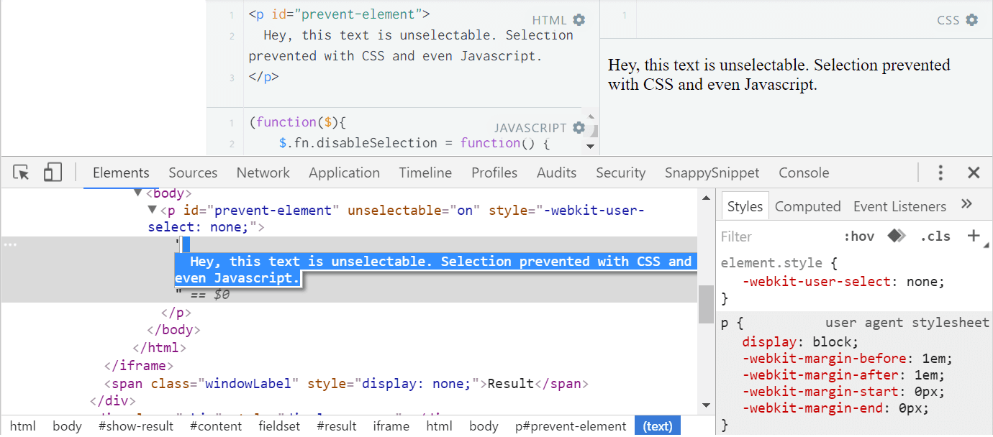Viewport: 993px width, 437px height.
Task: Open HTML panel settings gear
Action: tap(579, 20)
